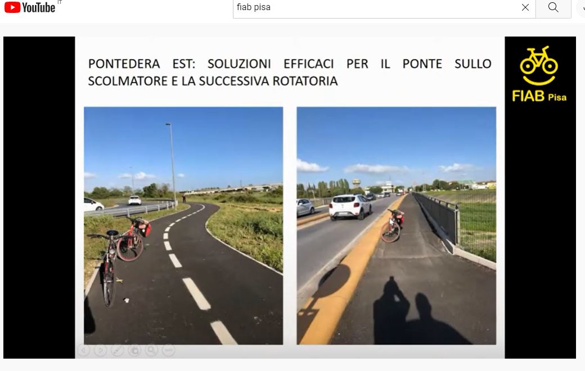Click the yellow FIAB bicycle logo

[x=539, y=66]
